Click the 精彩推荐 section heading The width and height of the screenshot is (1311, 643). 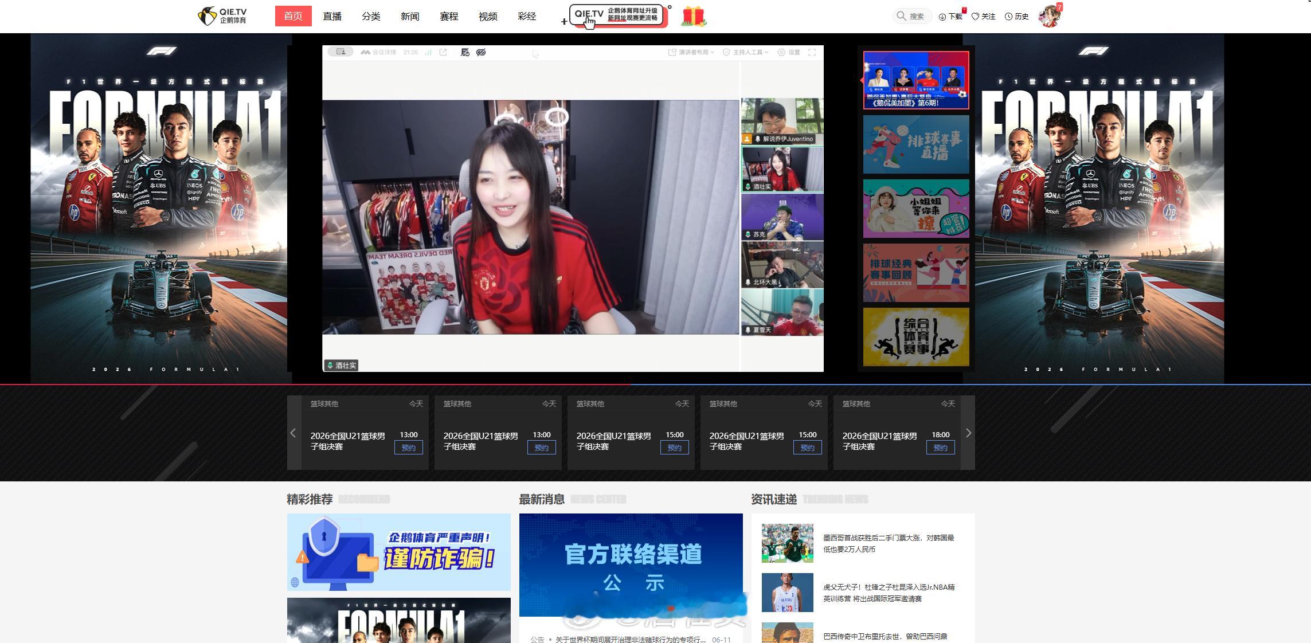(310, 499)
